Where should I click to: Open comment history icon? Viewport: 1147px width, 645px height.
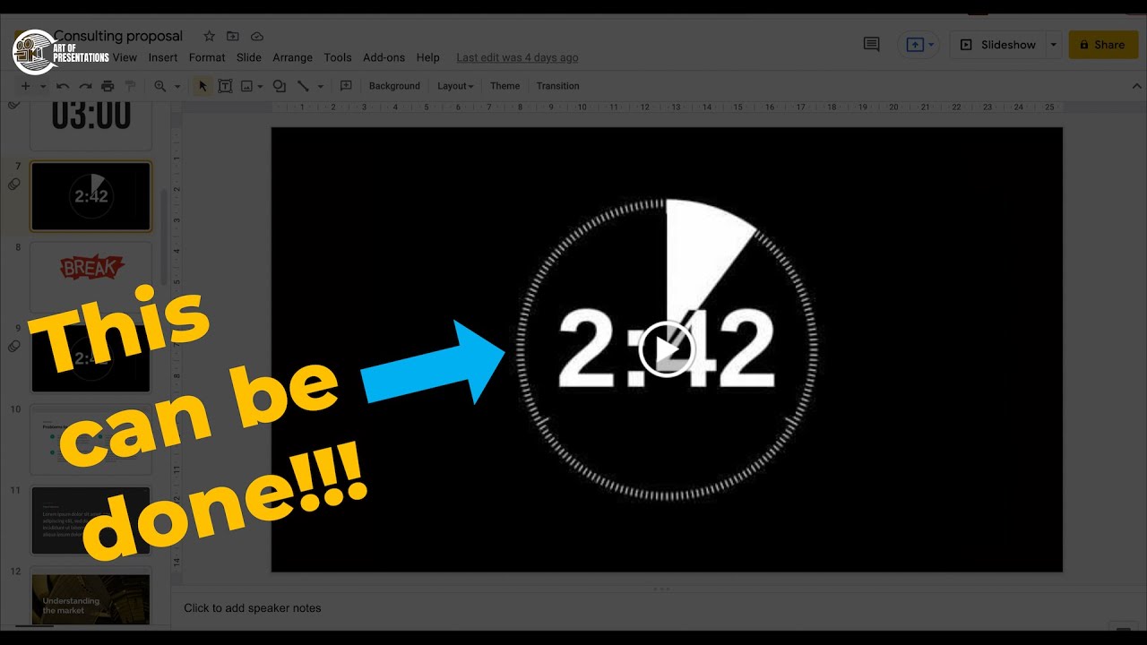tap(871, 44)
